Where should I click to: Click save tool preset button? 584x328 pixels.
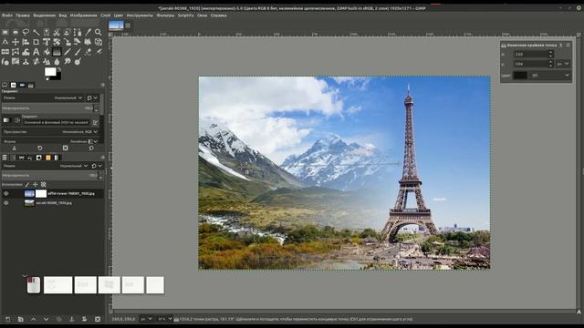[x=15, y=148]
